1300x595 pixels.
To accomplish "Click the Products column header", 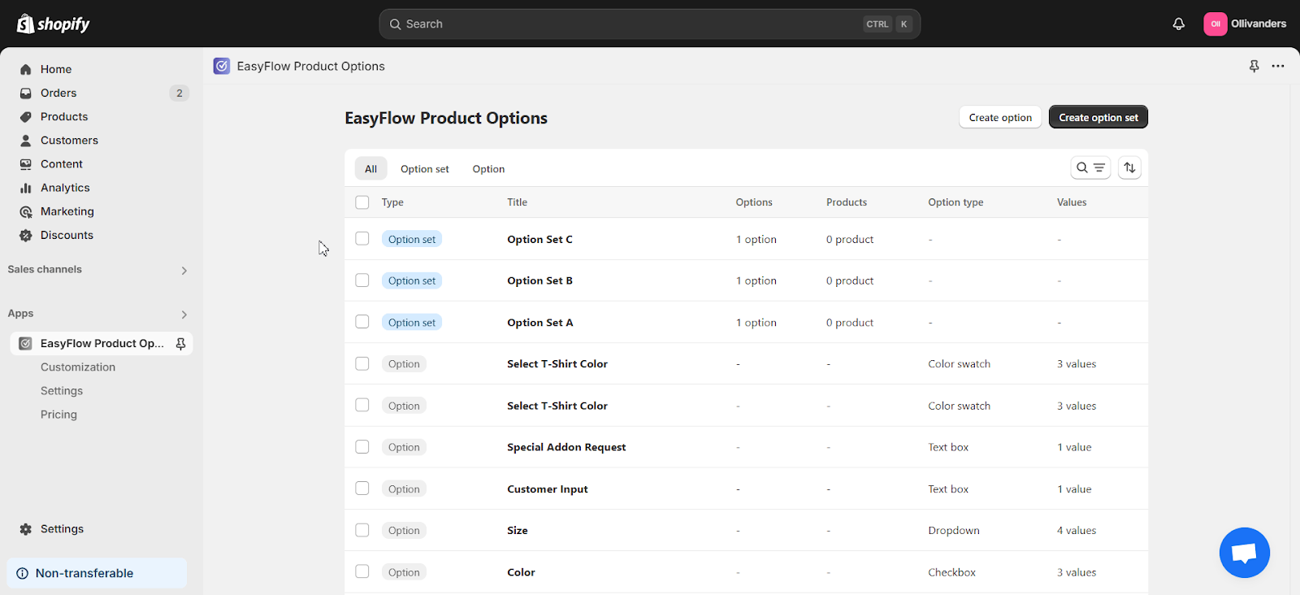I will [847, 202].
